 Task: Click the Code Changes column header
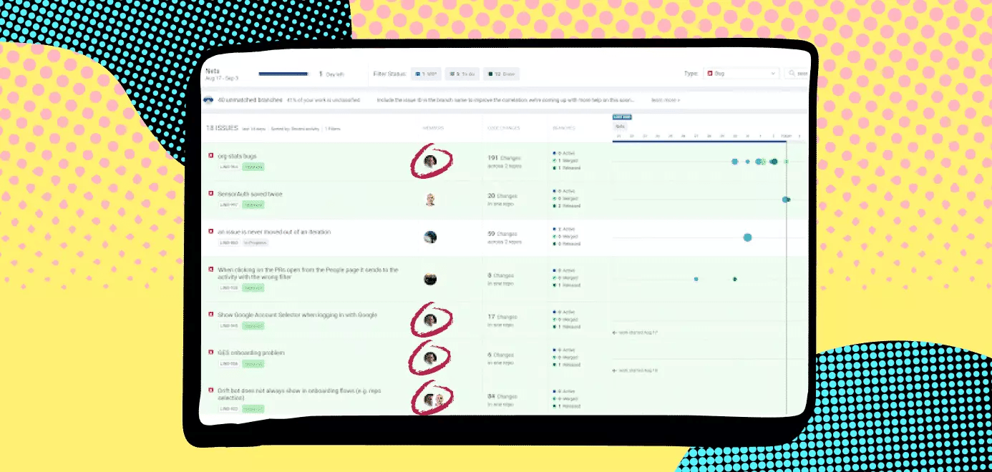pyautogui.click(x=504, y=129)
